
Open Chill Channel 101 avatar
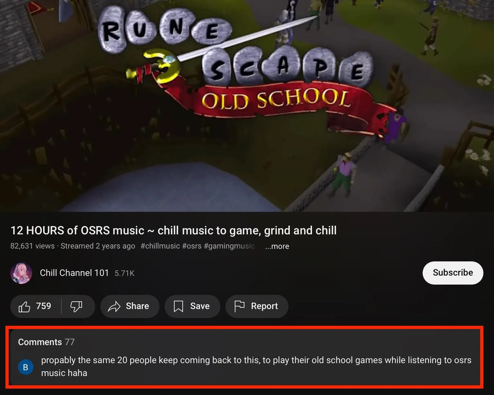(x=21, y=273)
